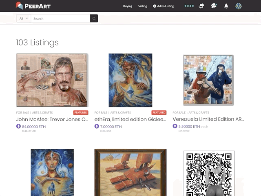Open the transfer arrows icon
The image size is (261, 196).
tap(201, 6)
